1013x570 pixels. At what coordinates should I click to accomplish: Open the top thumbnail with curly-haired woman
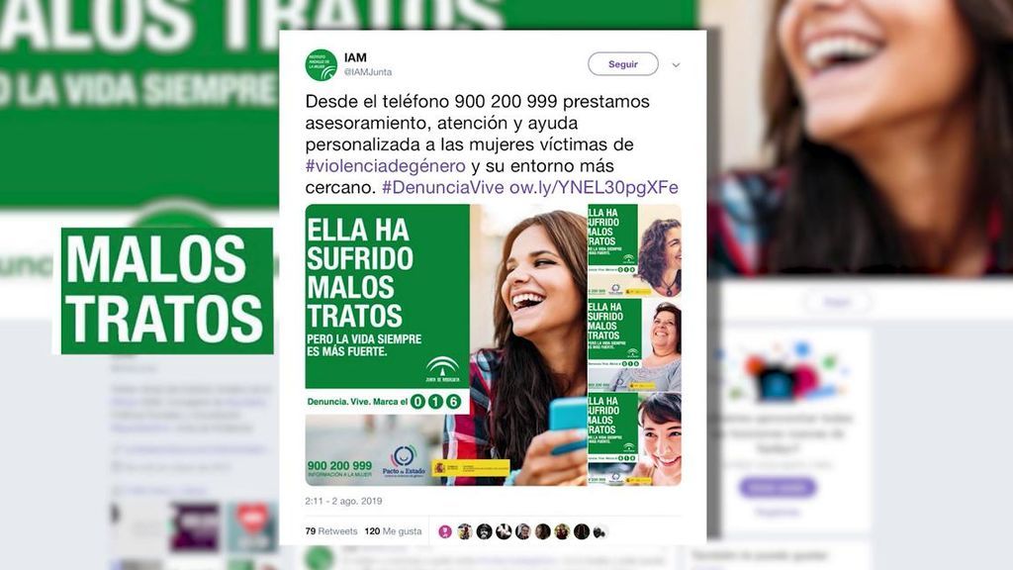[x=634, y=250]
